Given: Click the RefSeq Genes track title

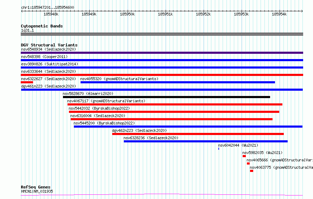Looking at the screenshot, I should click(x=36, y=187).
